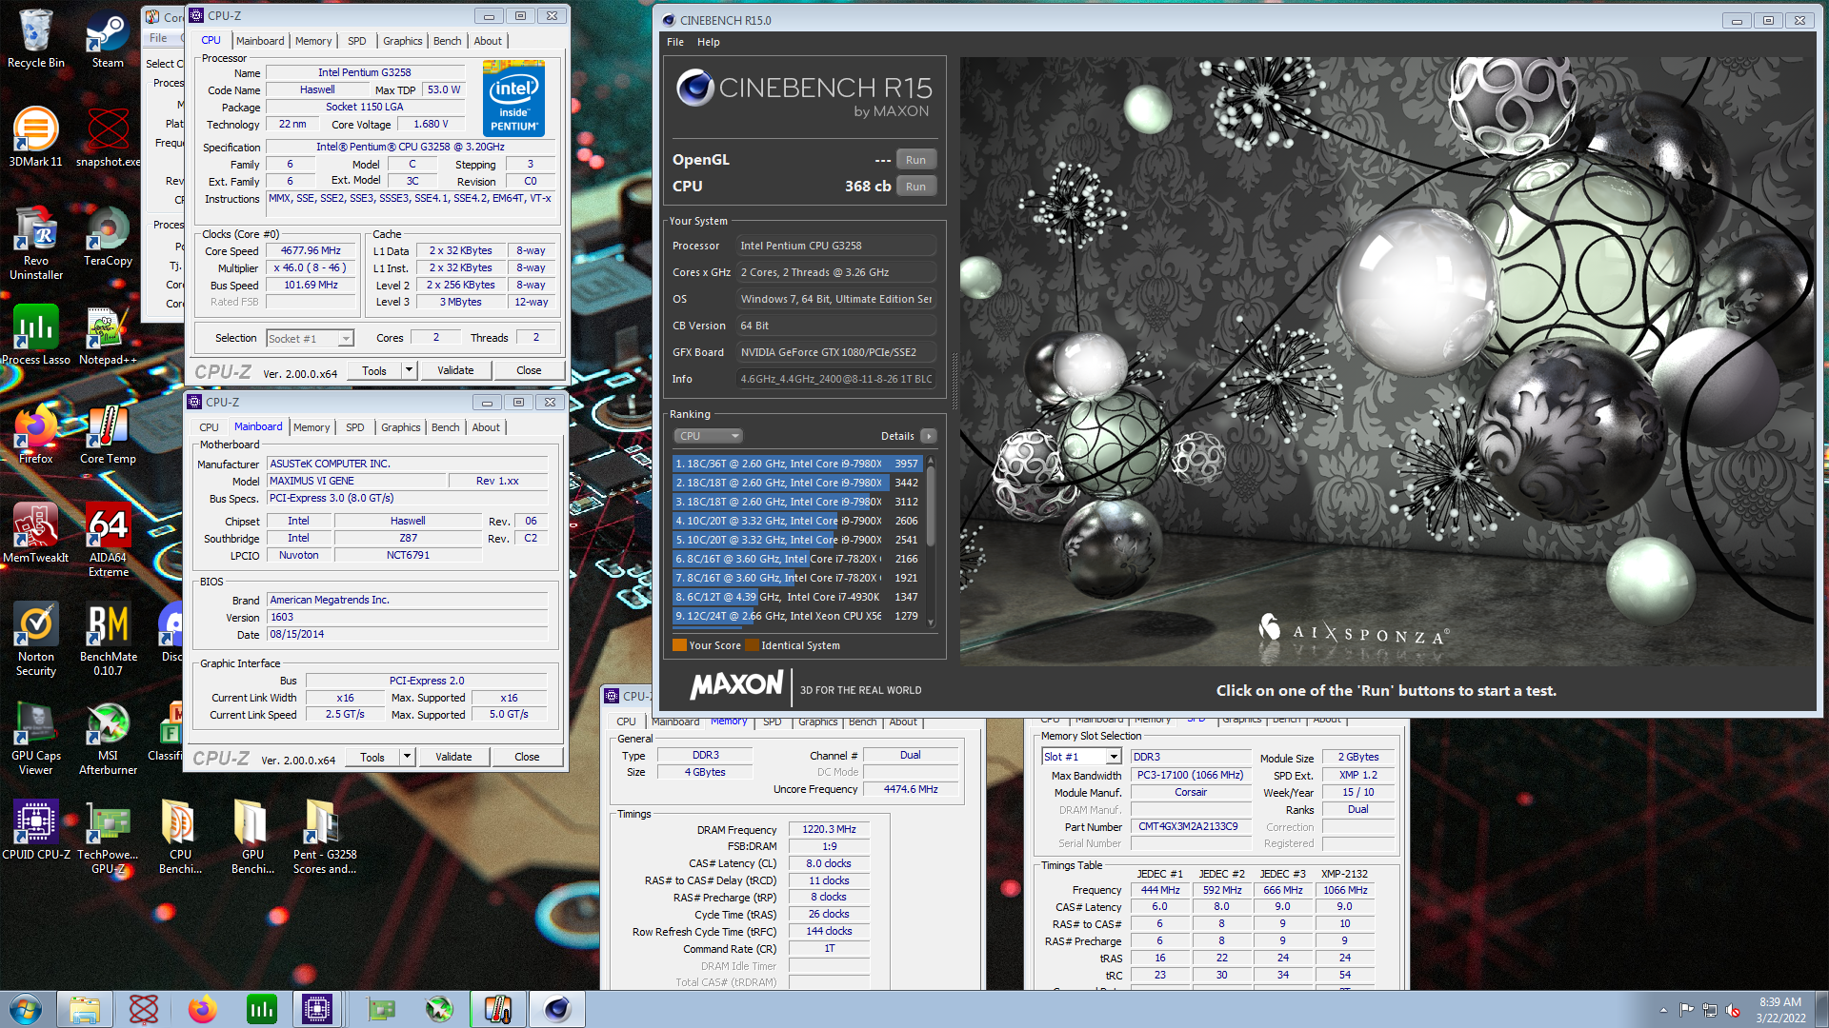The width and height of the screenshot is (1829, 1028).
Task: Open GPU Caps Viewer desktop icon
Action: point(36,738)
